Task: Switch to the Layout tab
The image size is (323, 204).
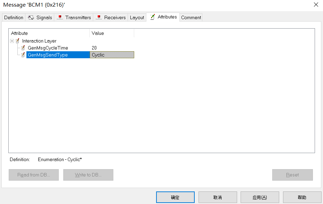Action: (x=137, y=17)
